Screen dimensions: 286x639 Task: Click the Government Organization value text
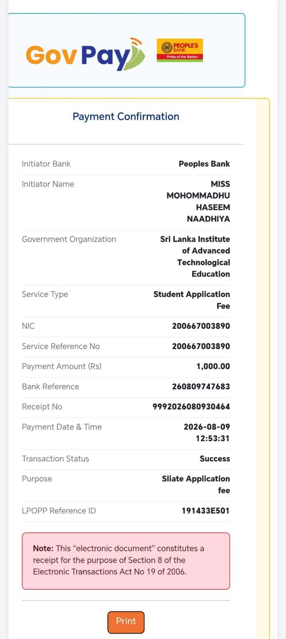click(x=195, y=256)
